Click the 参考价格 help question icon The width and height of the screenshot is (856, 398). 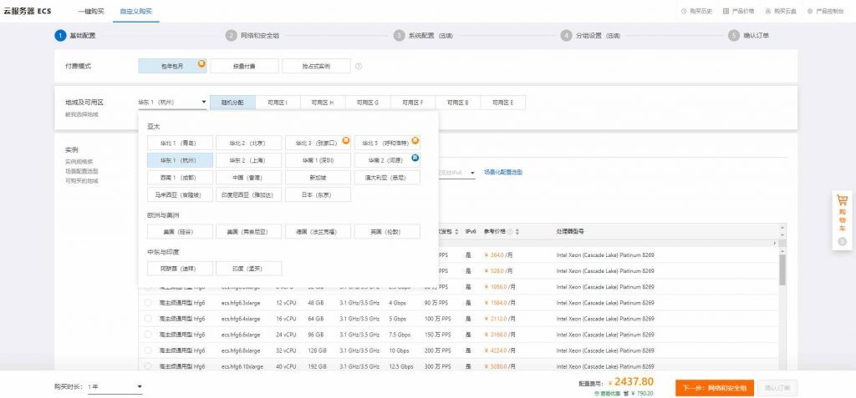510,232
